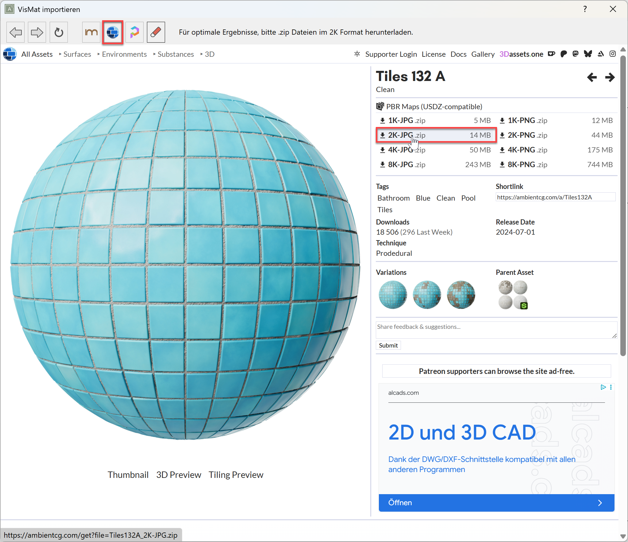Click the Bluesky butterfly icon
Viewport: 628px width, 542px height.
pyautogui.click(x=588, y=54)
